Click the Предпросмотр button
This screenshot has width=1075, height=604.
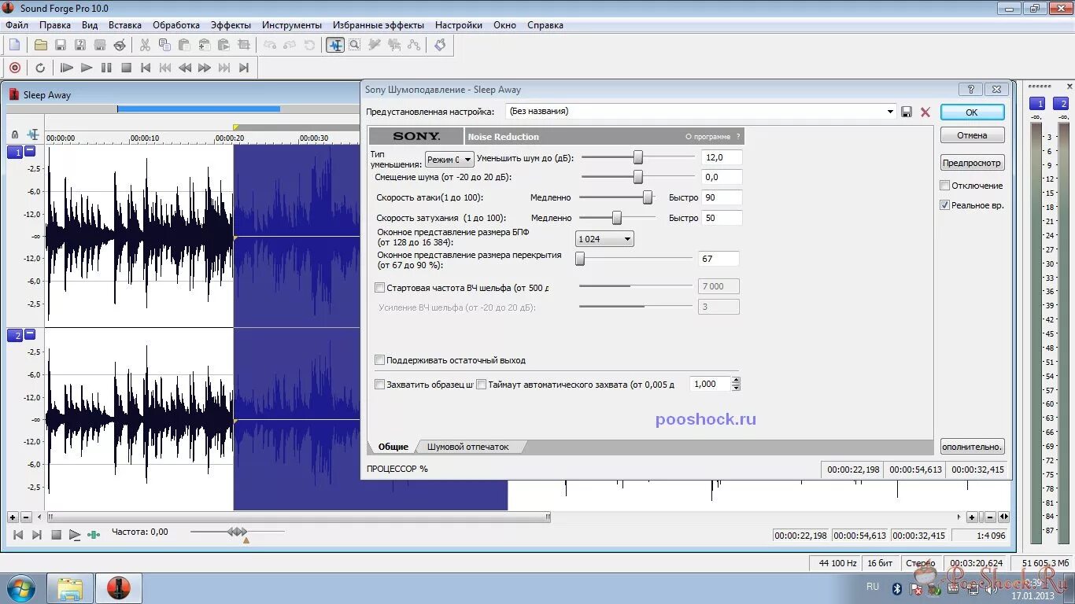click(972, 162)
